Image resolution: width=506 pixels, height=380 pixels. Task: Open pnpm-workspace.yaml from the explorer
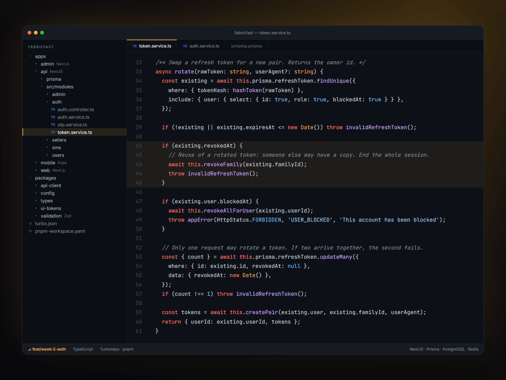75,231
